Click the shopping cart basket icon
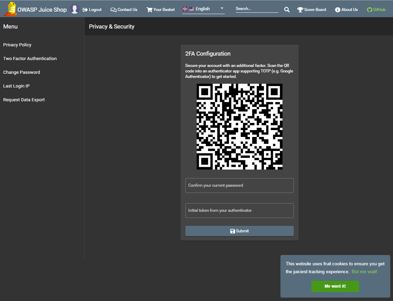The height and width of the screenshot is (301, 393). [x=149, y=10]
